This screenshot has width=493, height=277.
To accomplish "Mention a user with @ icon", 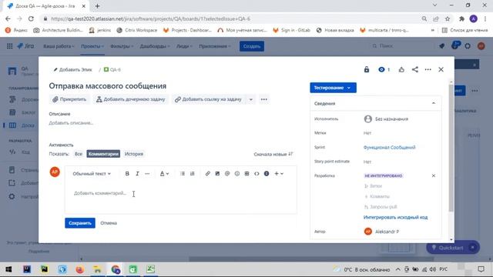I will (227, 173).
